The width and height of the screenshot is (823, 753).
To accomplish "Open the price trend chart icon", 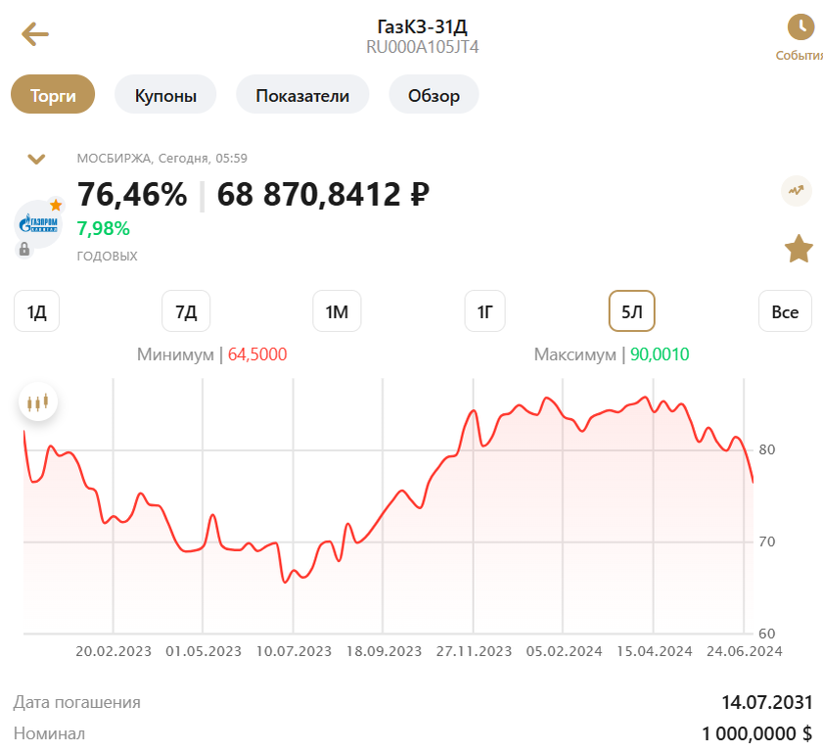I will click(799, 192).
